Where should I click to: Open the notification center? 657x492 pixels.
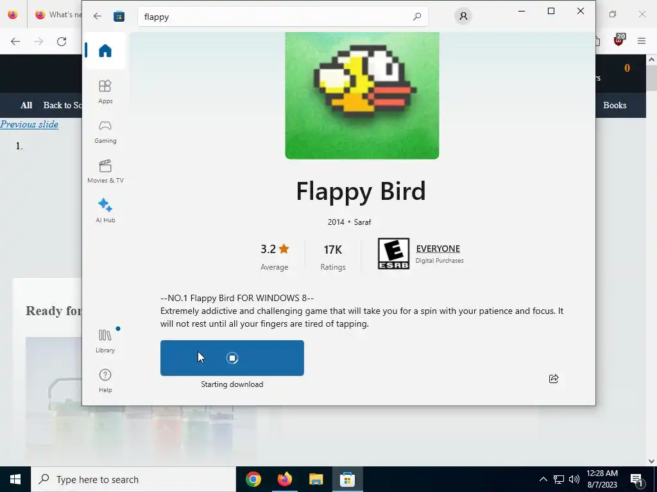pos(636,480)
